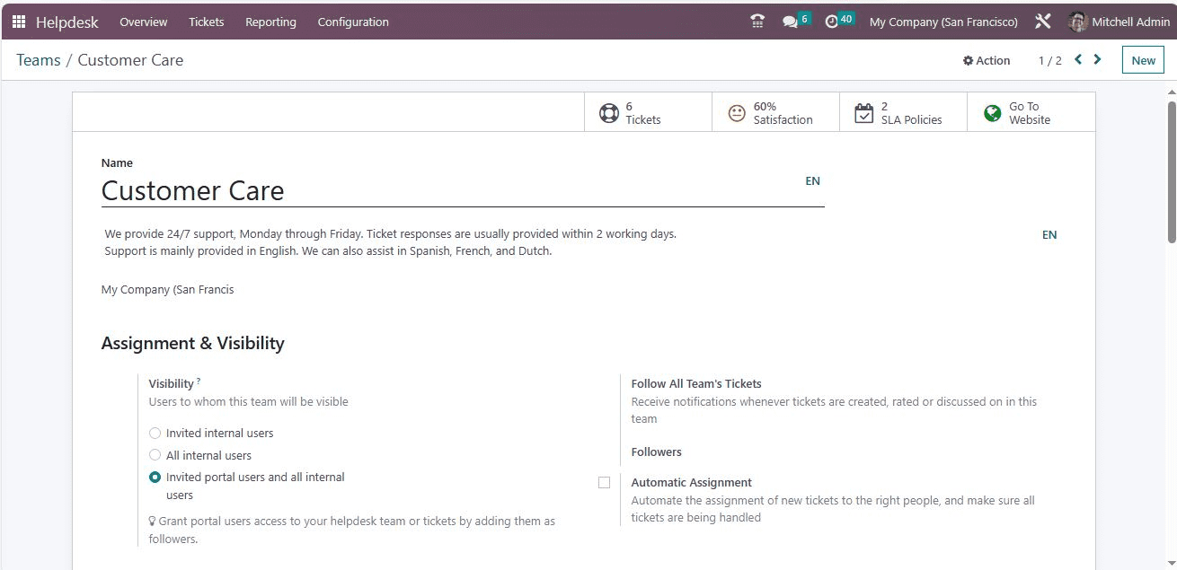Go to the previous record arrow
1177x570 pixels.
click(1078, 60)
